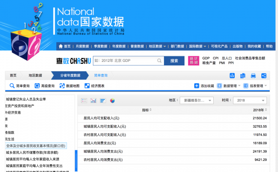The image size is (278, 172).
Task: Switch to horizontal bar chart view icon
Action: (x=103, y=101)
